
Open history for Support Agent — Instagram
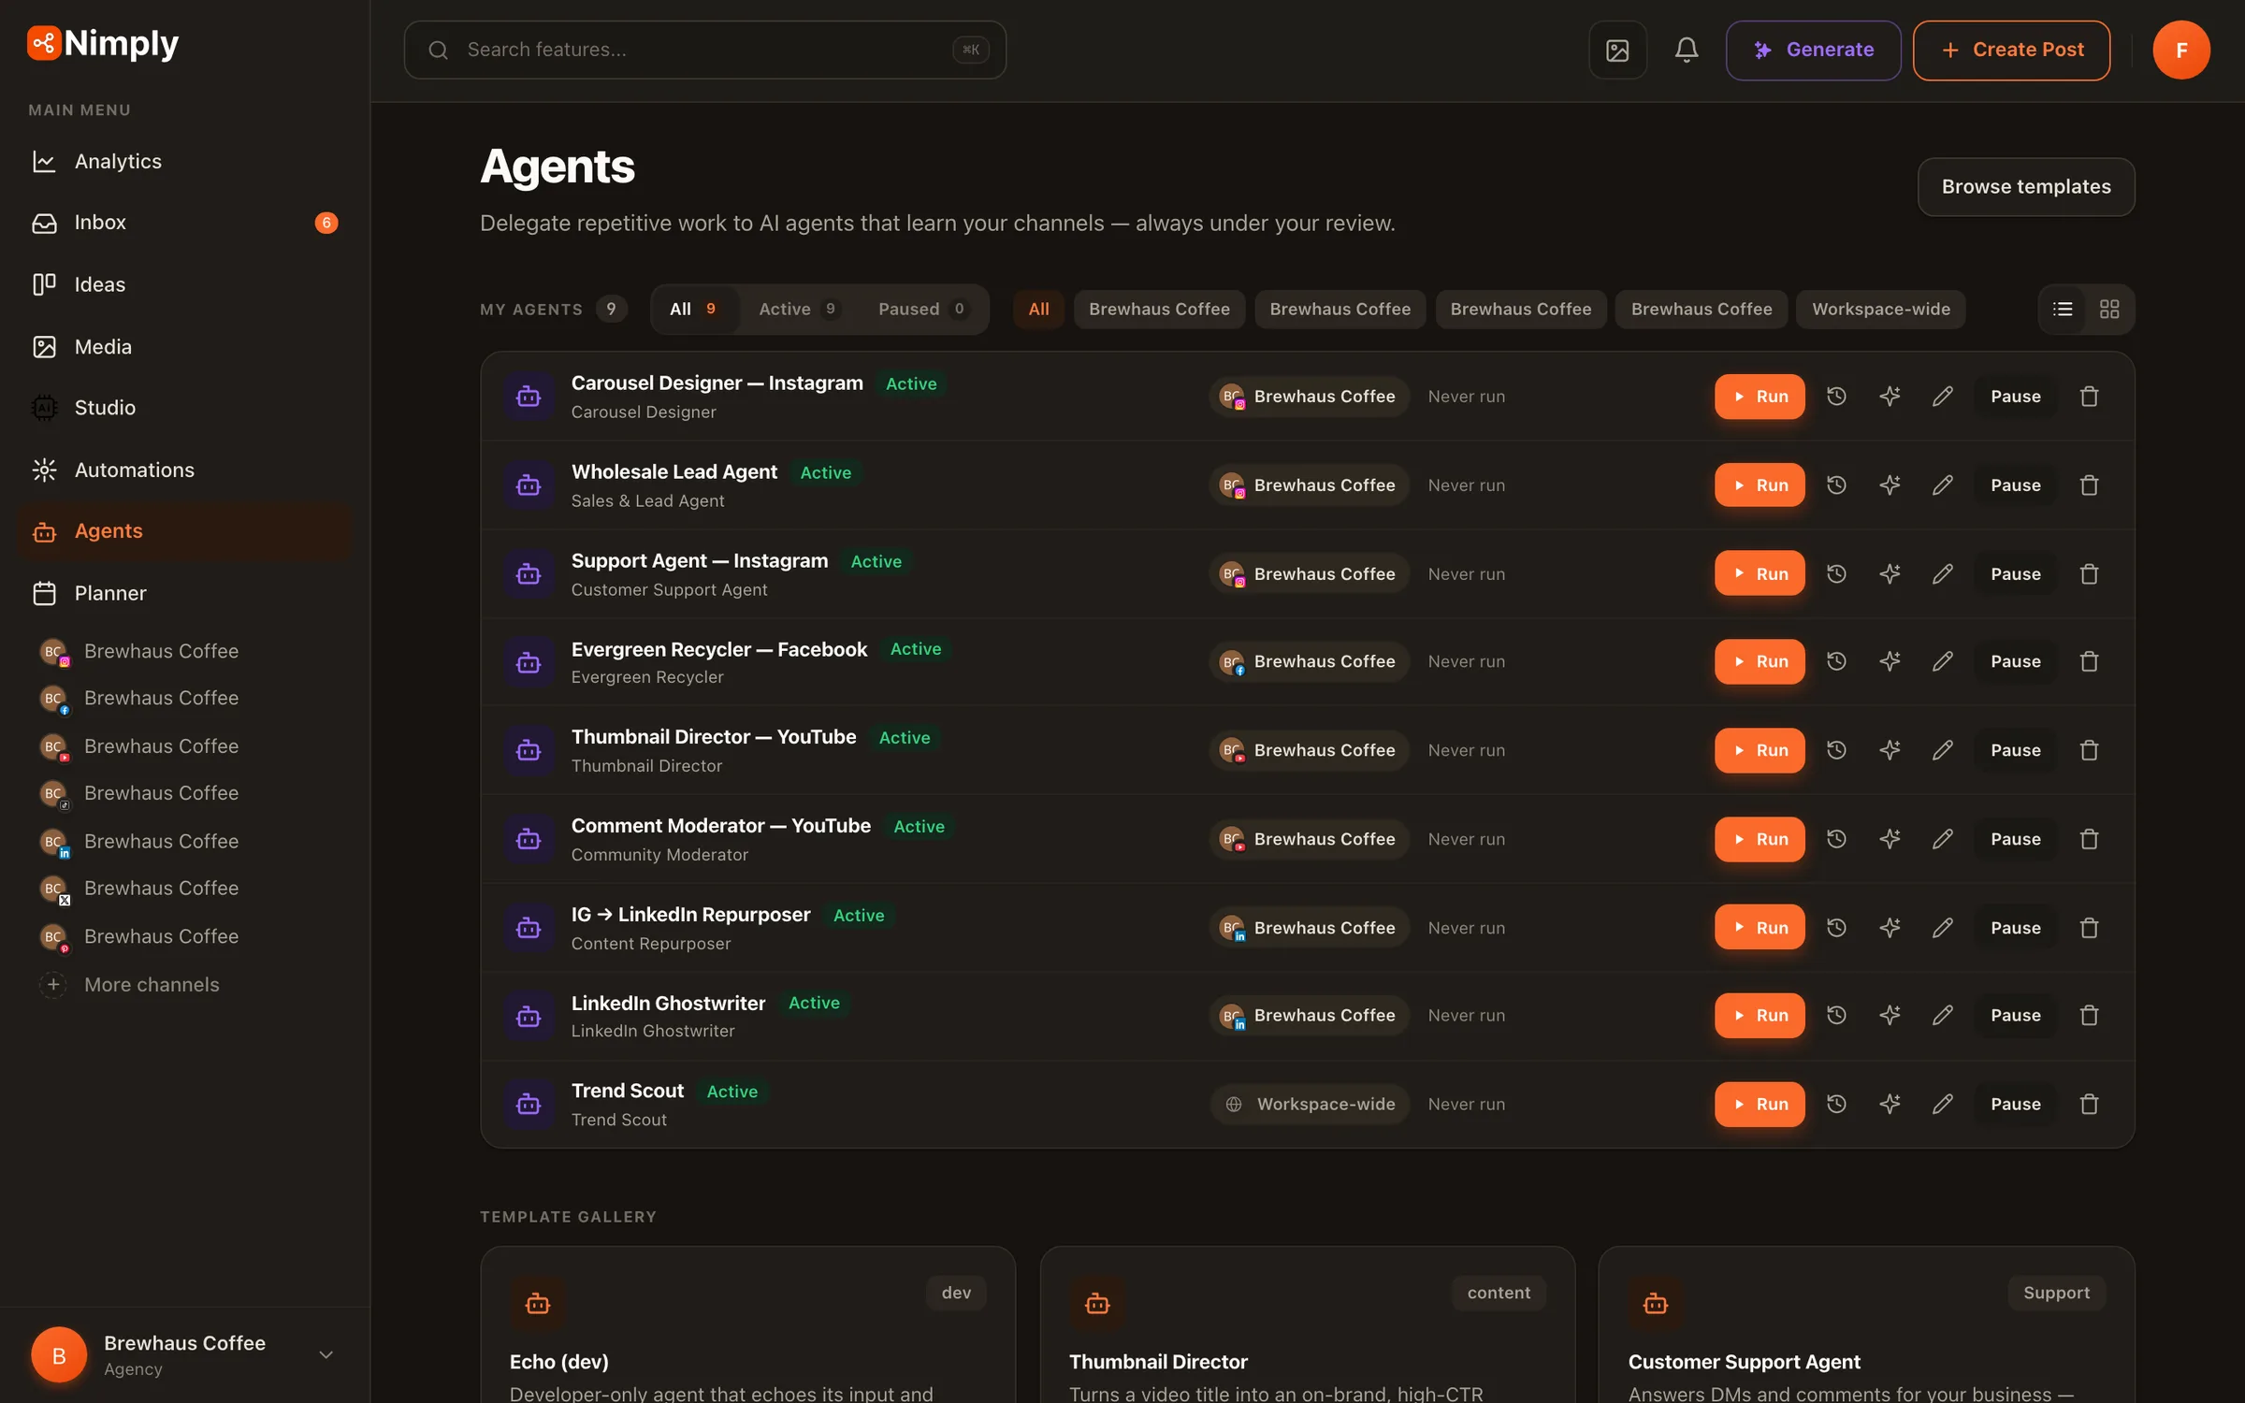click(1836, 574)
